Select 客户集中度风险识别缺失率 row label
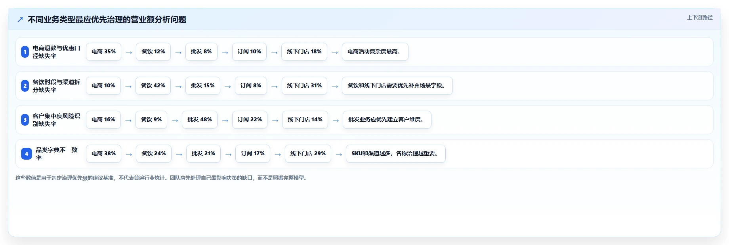Image resolution: width=729 pixels, height=245 pixels. point(56,120)
